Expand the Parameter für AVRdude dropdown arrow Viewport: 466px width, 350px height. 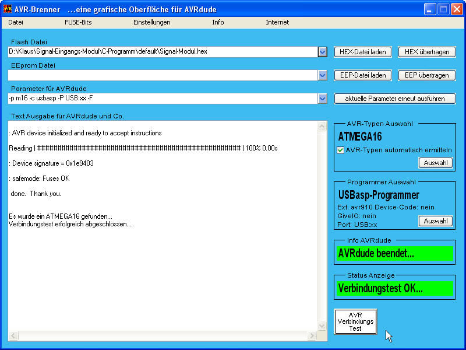coord(323,99)
